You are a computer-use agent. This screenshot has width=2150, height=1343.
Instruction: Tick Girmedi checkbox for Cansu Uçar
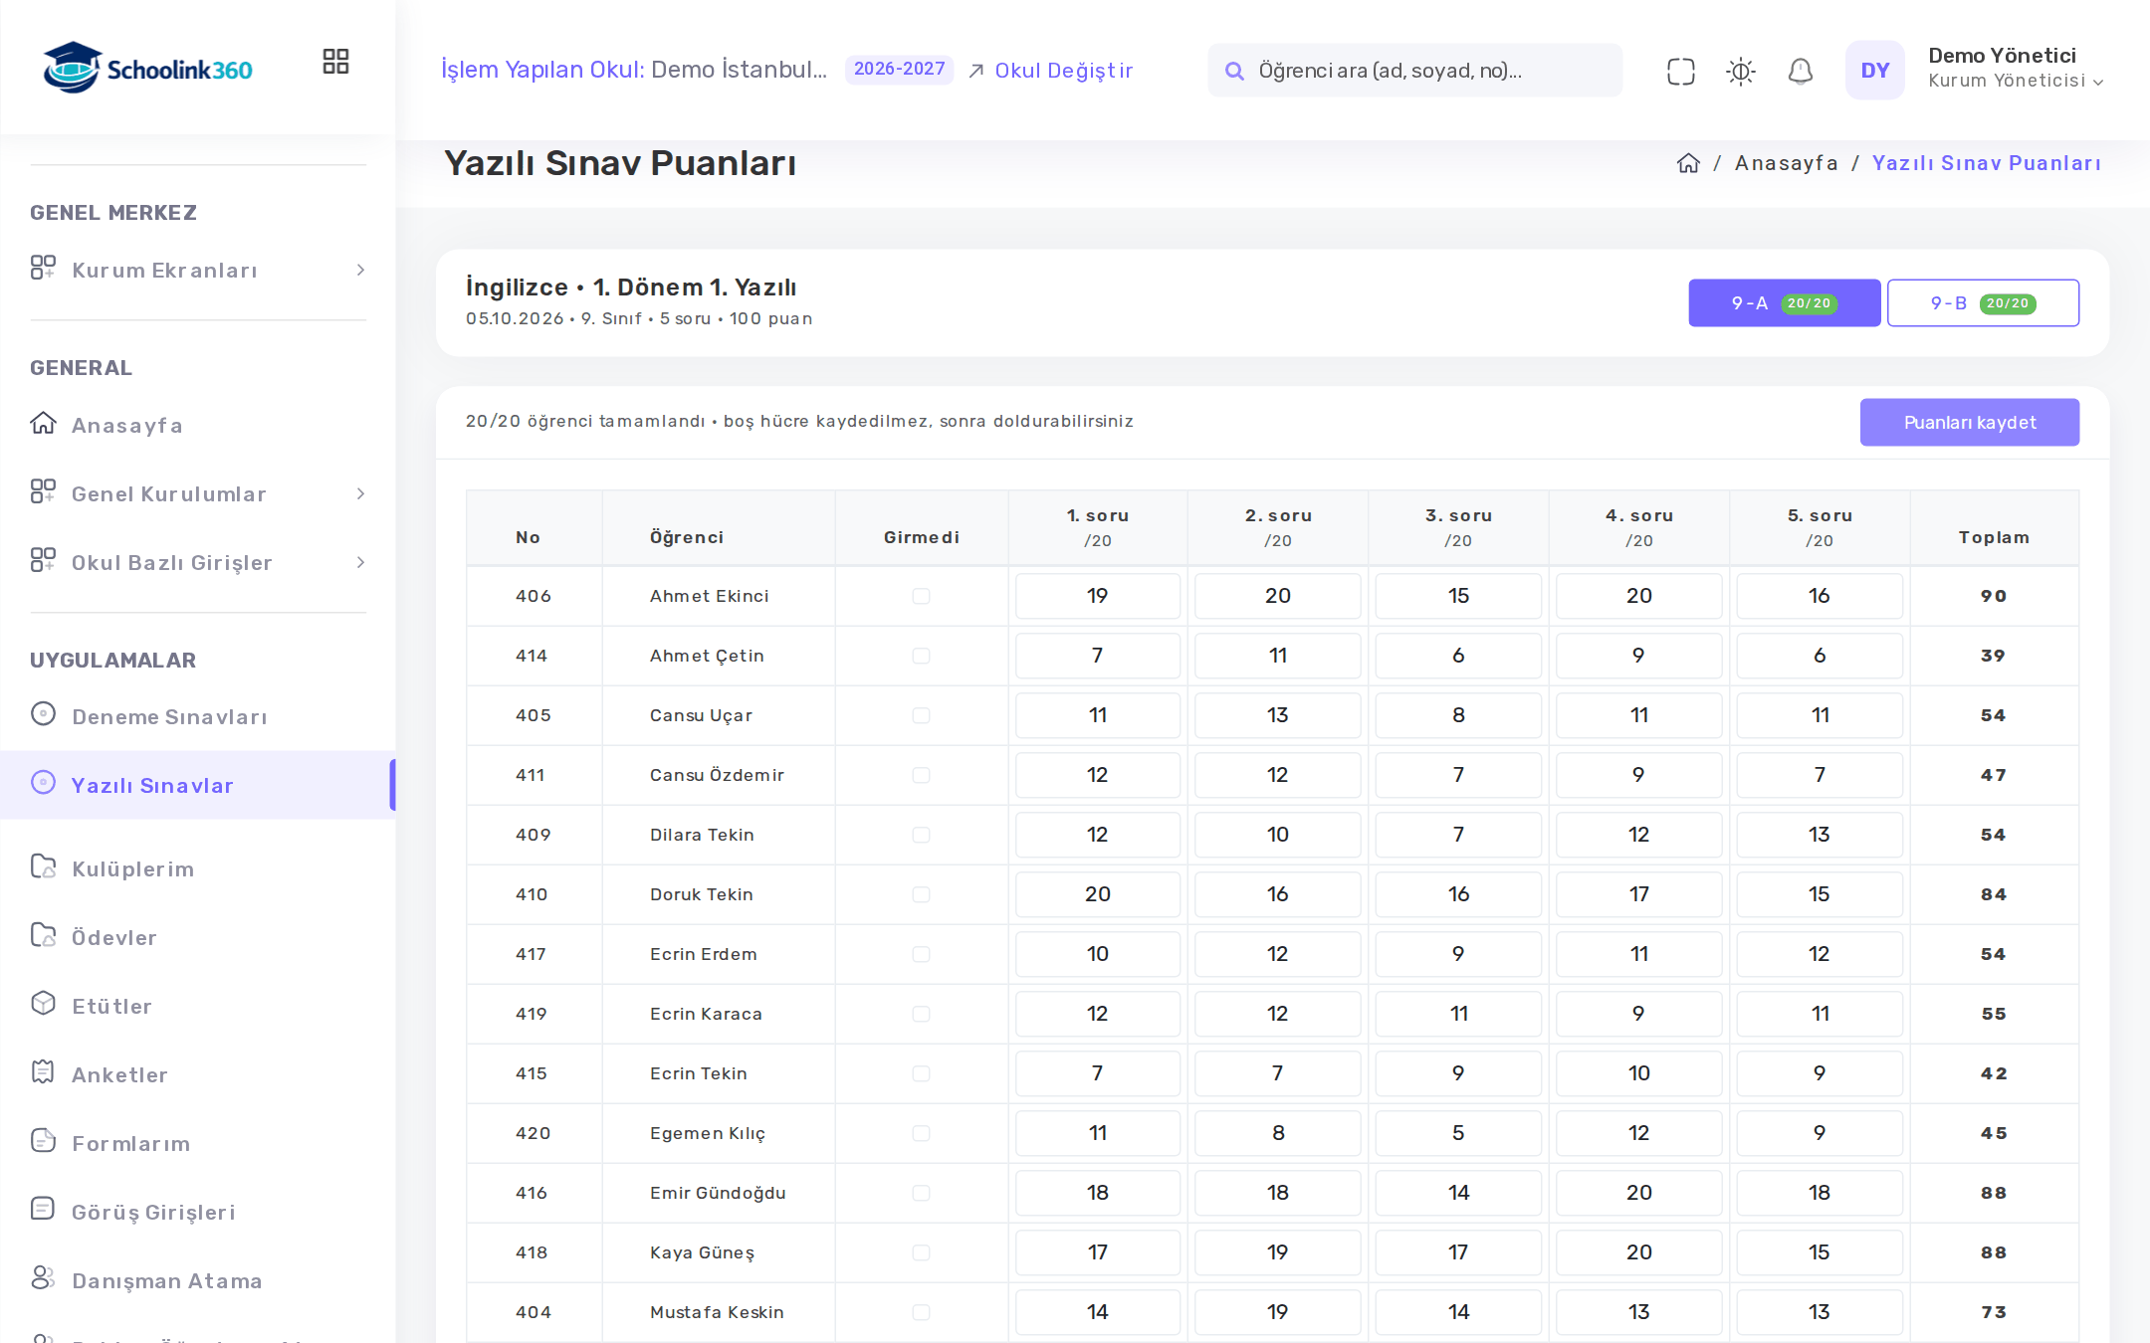click(921, 715)
